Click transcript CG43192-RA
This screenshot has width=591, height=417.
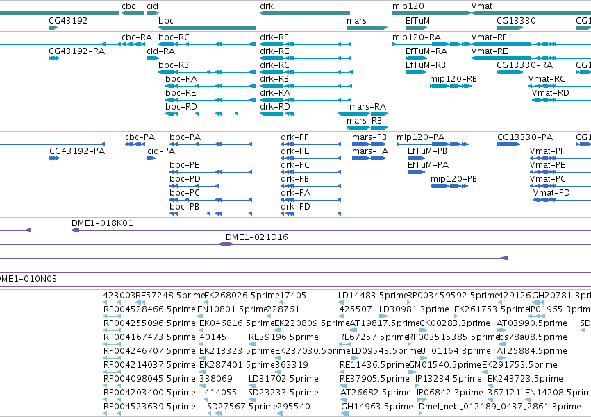click(54, 58)
